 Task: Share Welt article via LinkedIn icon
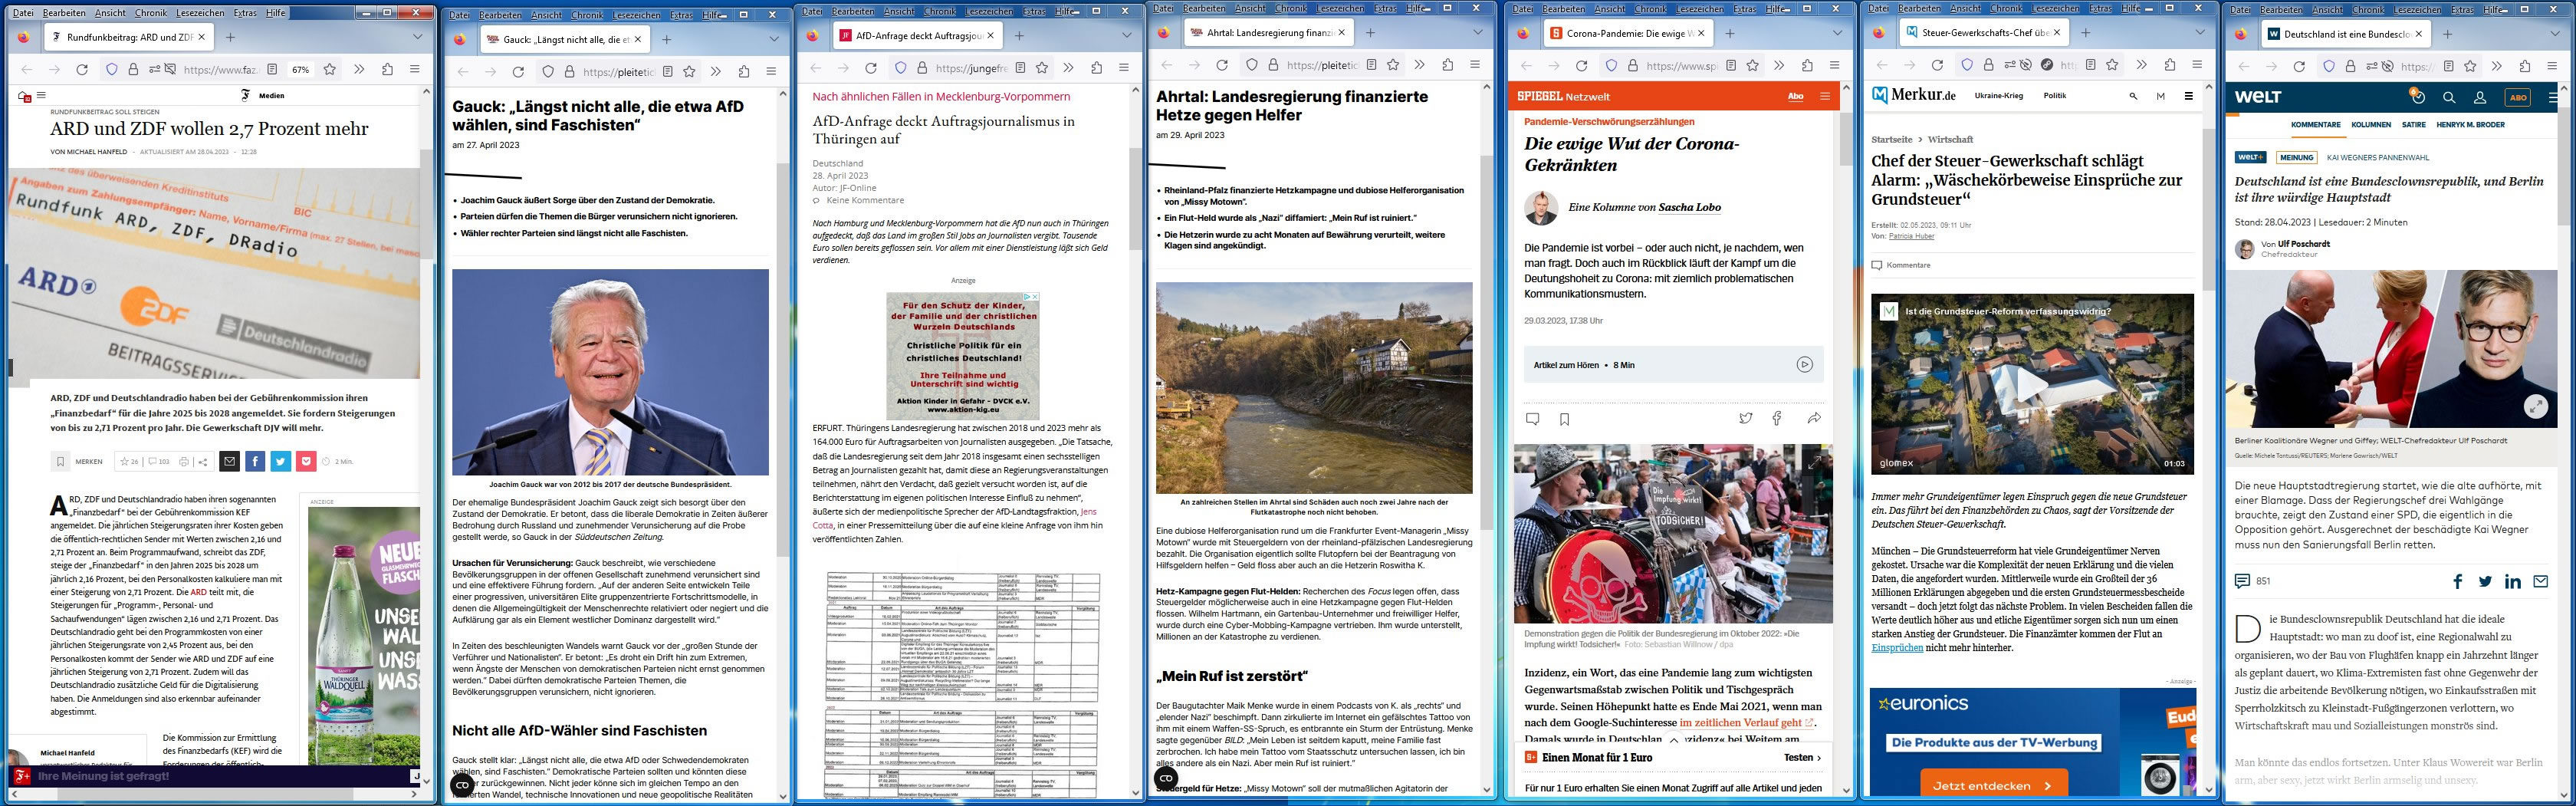tap(2513, 581)
